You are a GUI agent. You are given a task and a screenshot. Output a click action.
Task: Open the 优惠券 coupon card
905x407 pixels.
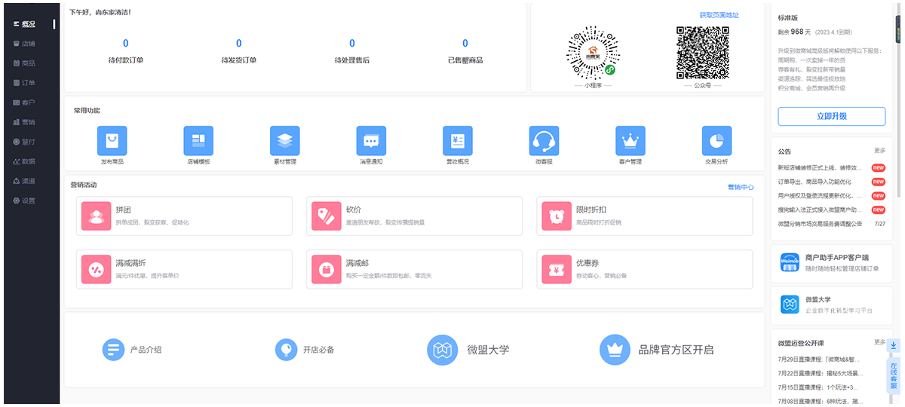[643, 269]
